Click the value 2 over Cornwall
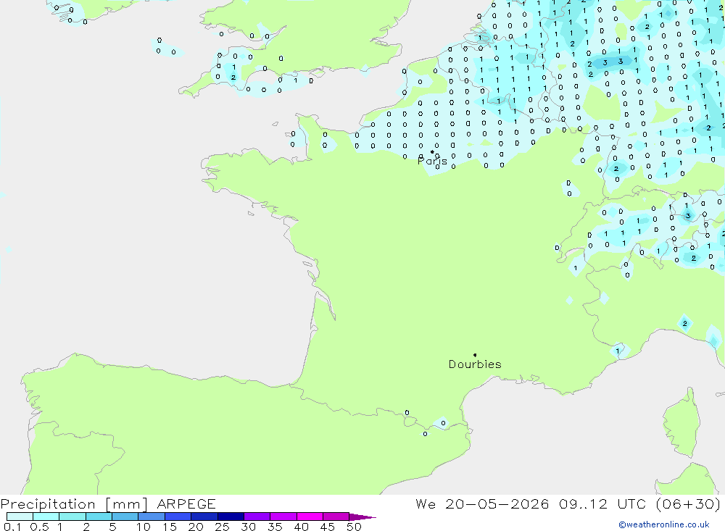Image resolution: width=725 pixels, height=531 pixels. click(x=233, y=78)
